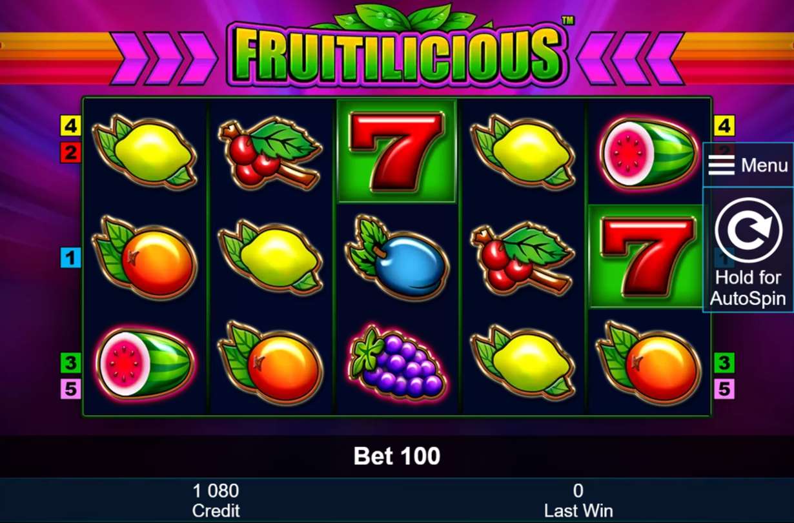The image size is (794, 523).
Task: Select payline 1 blue marker on left
Action: click(x=70, y=258)
